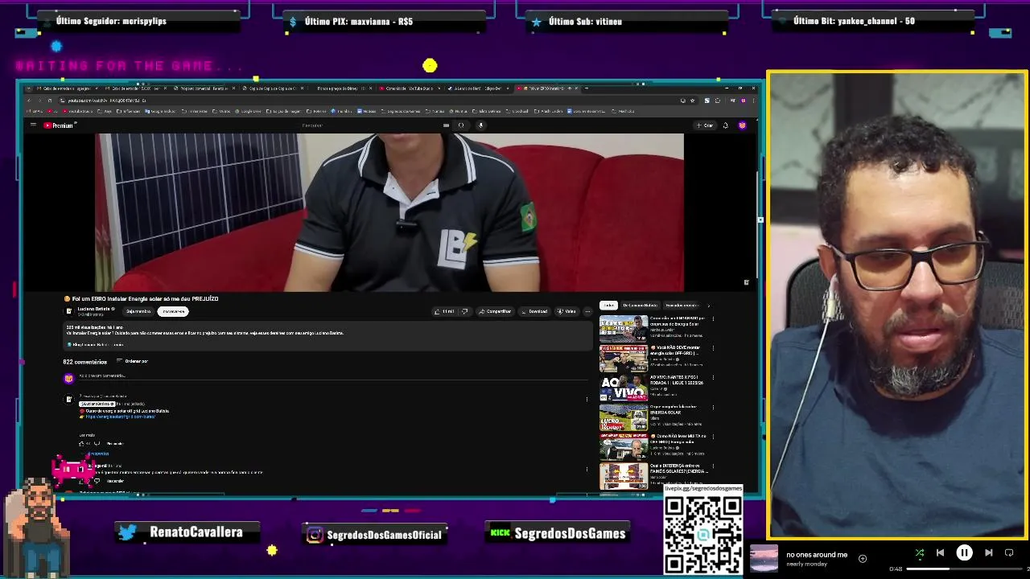Open YouTube notifications bell
Image resolution: width=1030 pixels, height=579 pixels.
coord(725,125)
